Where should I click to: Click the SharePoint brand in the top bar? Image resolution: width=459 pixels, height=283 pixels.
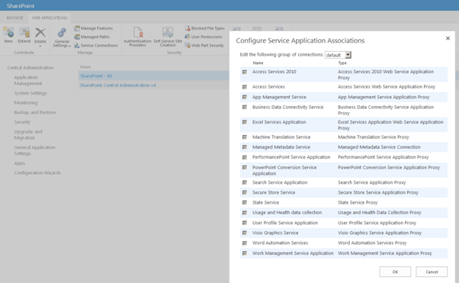tap(21, 6)
